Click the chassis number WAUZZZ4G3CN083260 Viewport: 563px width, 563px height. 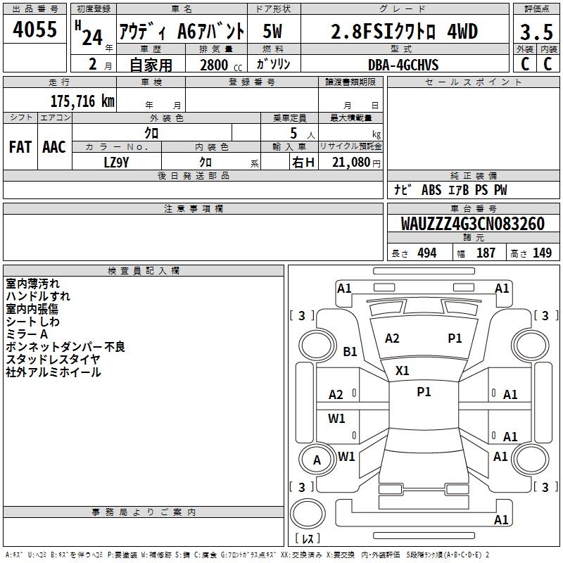472,224
